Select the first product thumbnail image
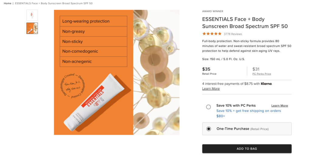 pyautogui.click(x=32, y=15)
